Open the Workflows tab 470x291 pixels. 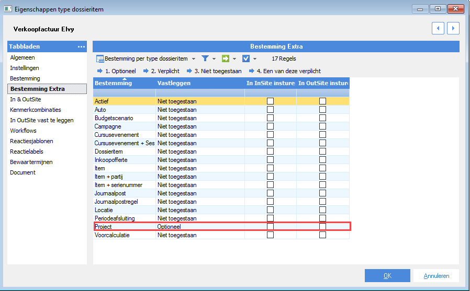[47, 131]
